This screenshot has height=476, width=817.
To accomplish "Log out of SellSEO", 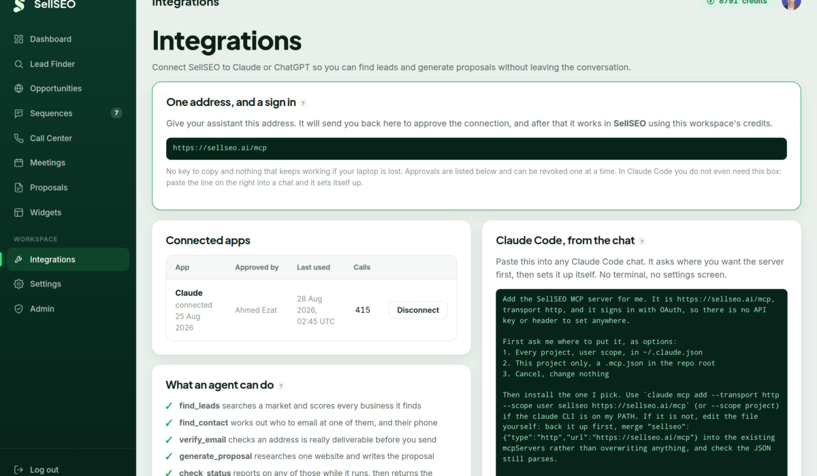I will 68,470.
